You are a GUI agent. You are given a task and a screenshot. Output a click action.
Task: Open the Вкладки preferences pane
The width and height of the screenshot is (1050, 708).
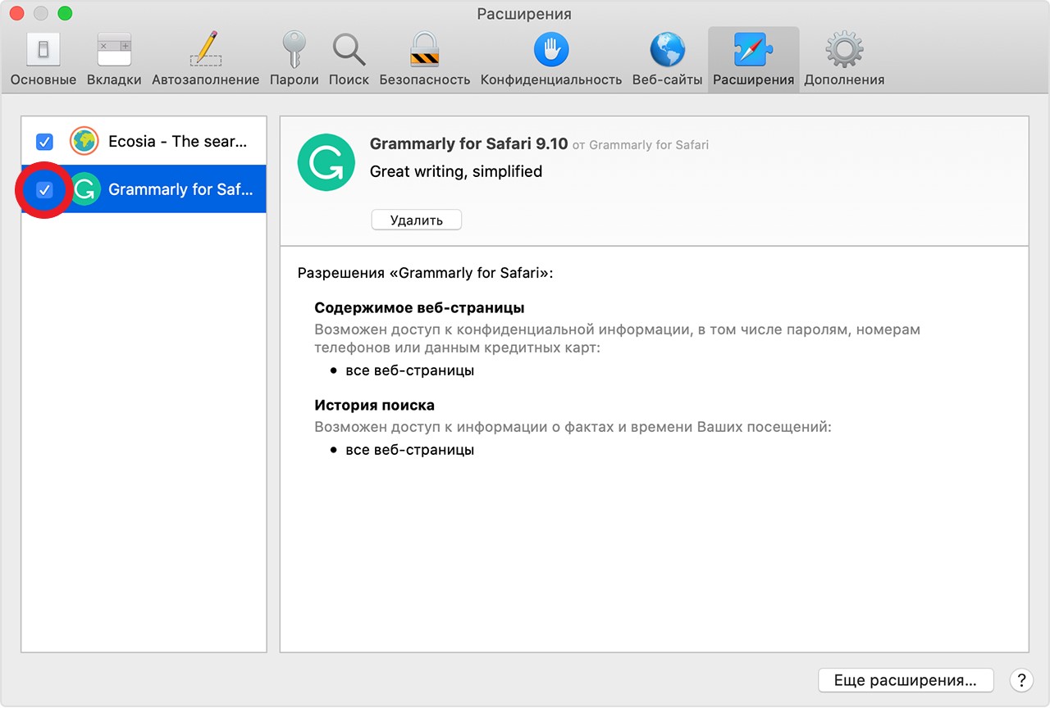[x=114, y=58]
